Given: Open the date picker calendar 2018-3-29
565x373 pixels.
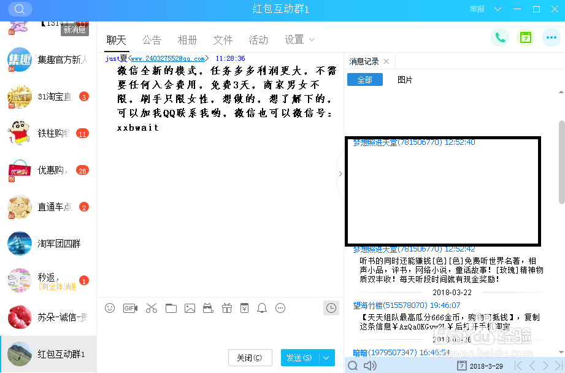Looking at the screenshot, I should (480, 366).
